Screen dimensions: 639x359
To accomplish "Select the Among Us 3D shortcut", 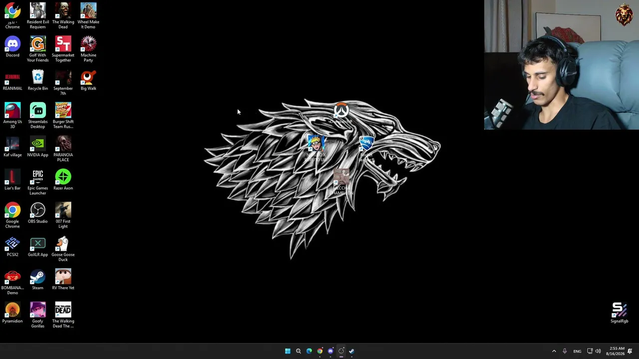I will (x=12, y=116).
